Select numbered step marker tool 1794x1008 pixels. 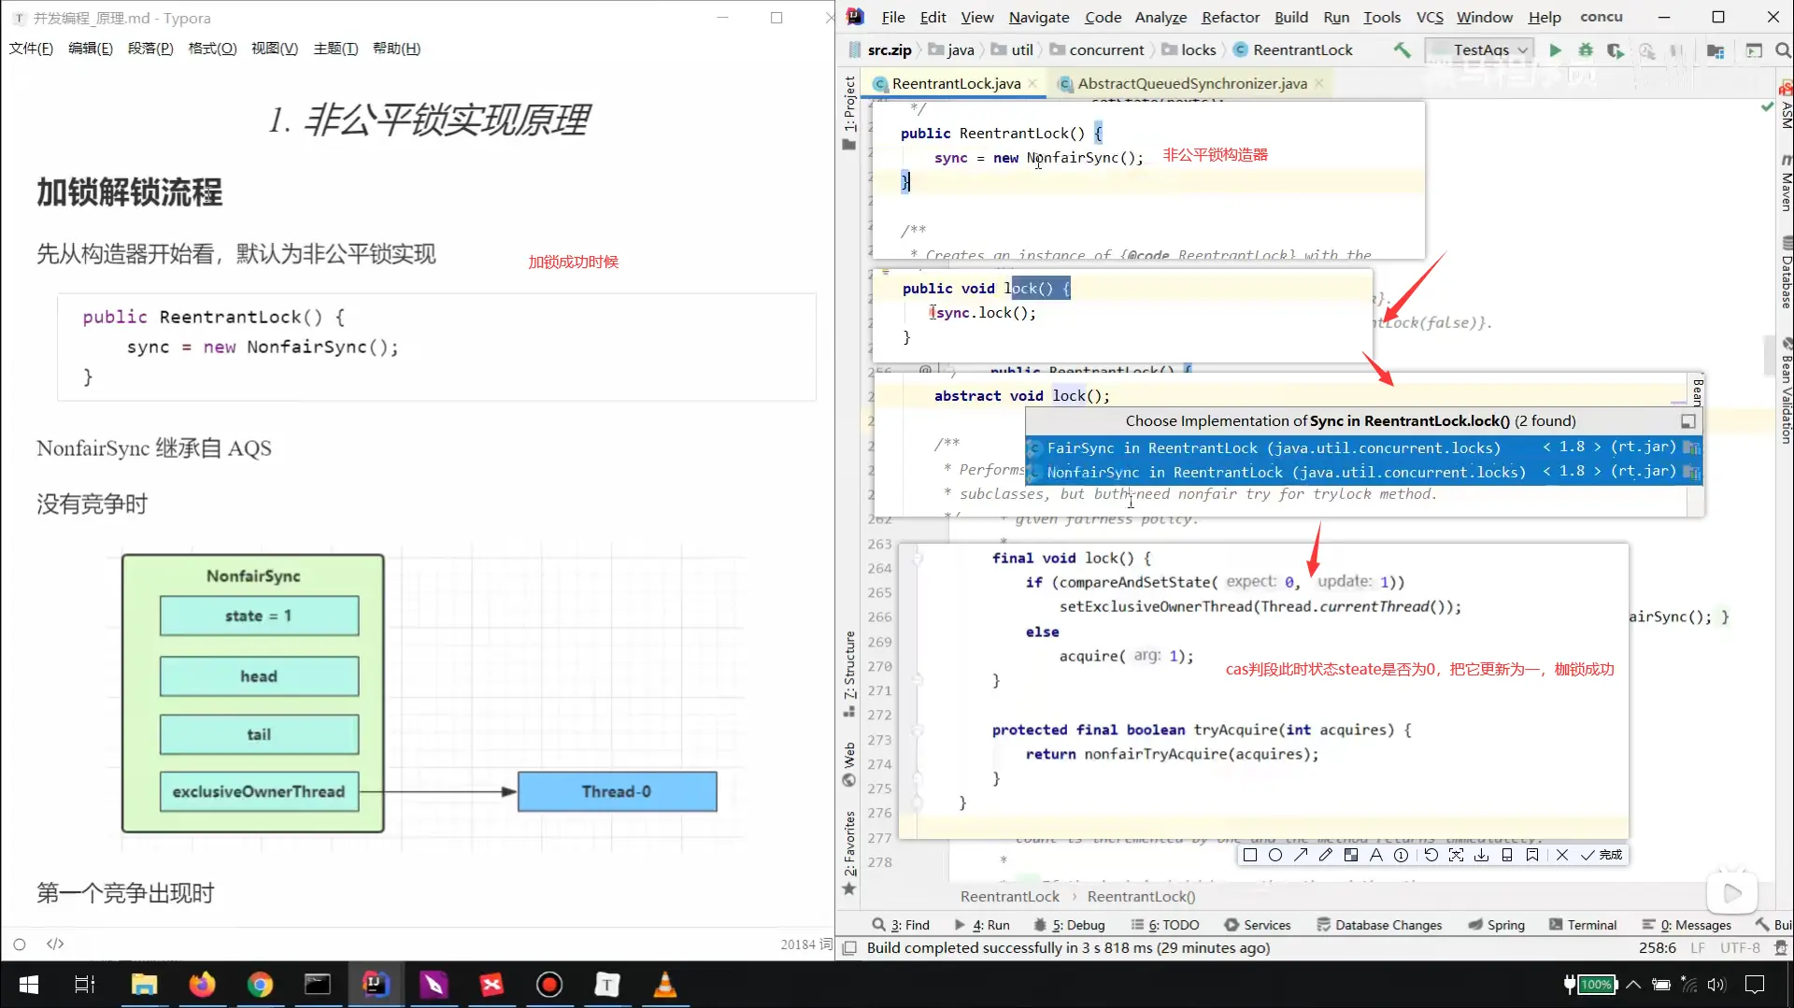point(1401,855)
